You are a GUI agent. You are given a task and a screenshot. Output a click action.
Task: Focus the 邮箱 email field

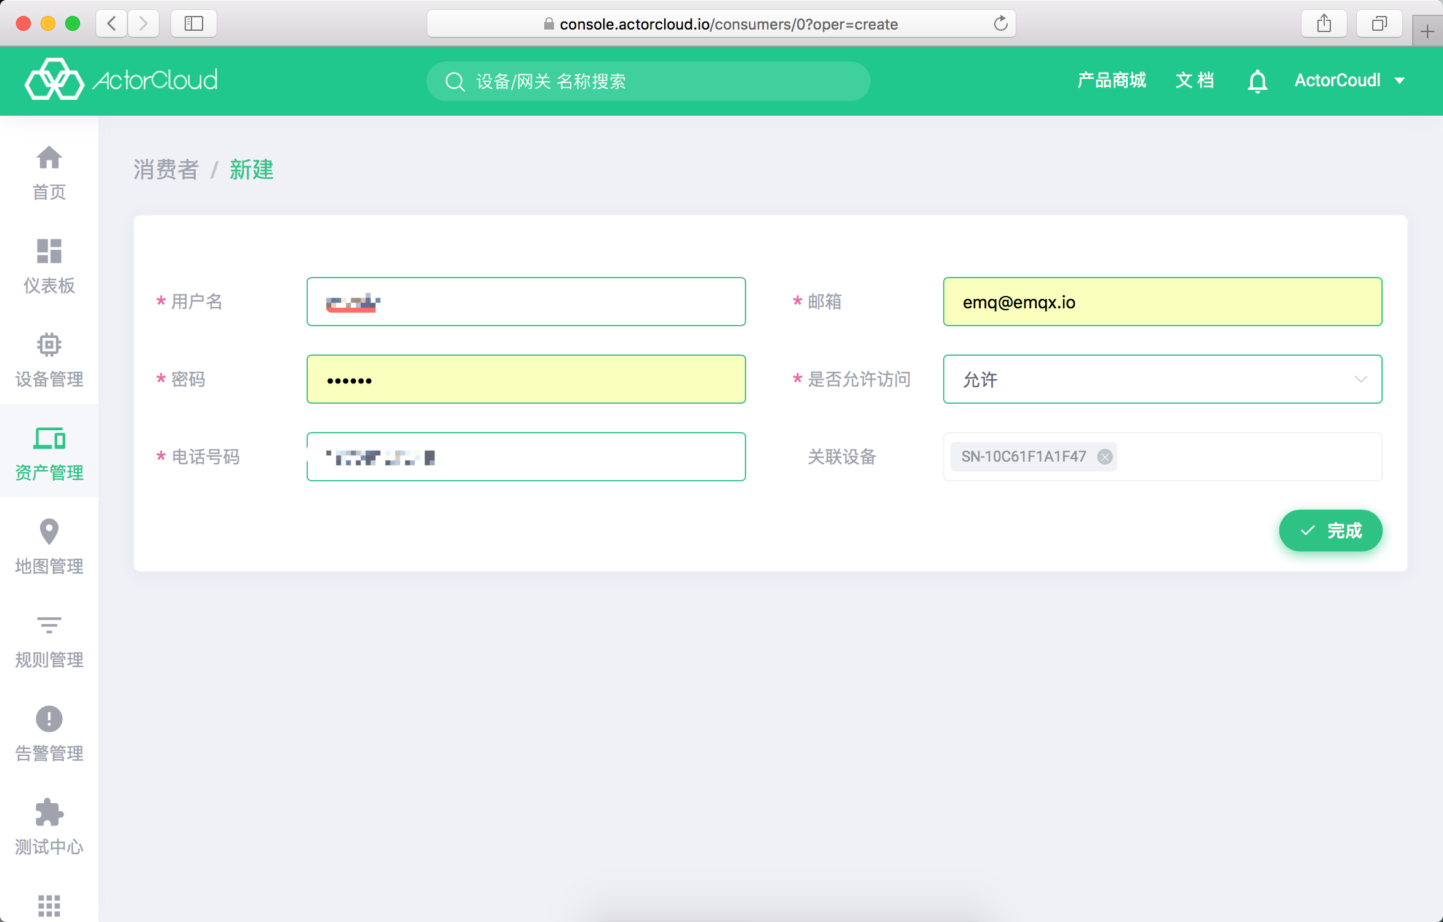click(x=1162, y=302)
